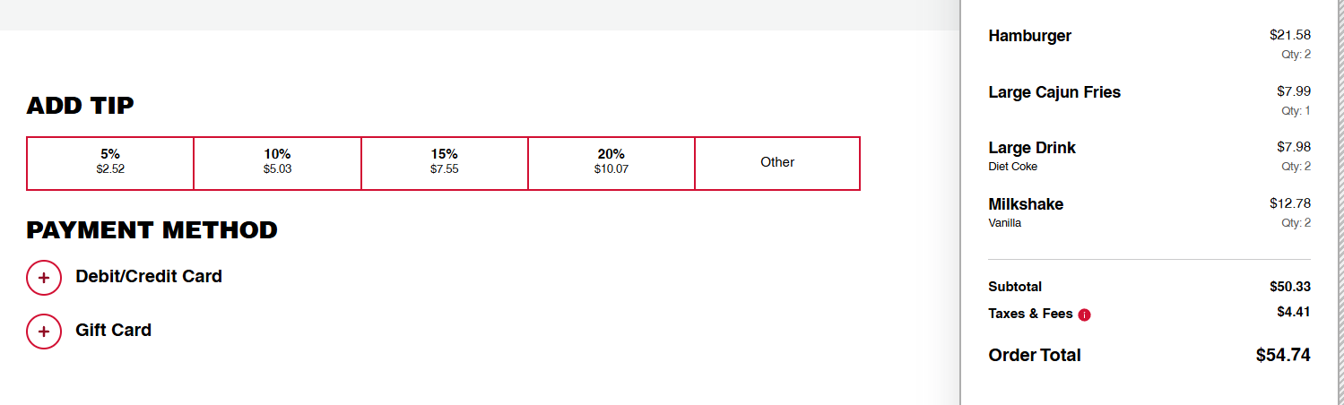Click the Large Cajun Fries order item

click(x=1054, y=92)
